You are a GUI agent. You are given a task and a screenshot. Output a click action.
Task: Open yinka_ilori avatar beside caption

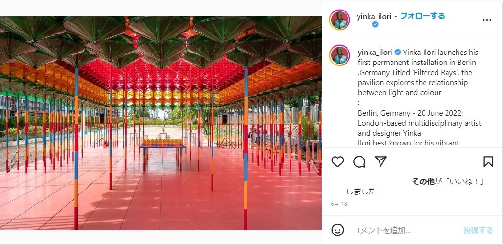tap(339, 55)
